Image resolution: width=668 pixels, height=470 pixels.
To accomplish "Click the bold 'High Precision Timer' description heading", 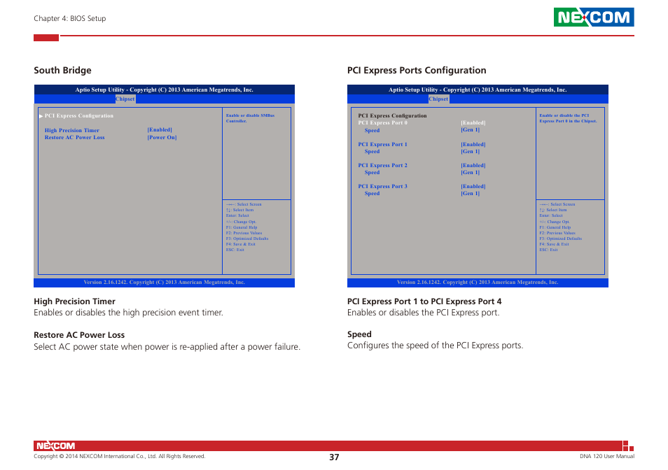I will coord(74,301).
